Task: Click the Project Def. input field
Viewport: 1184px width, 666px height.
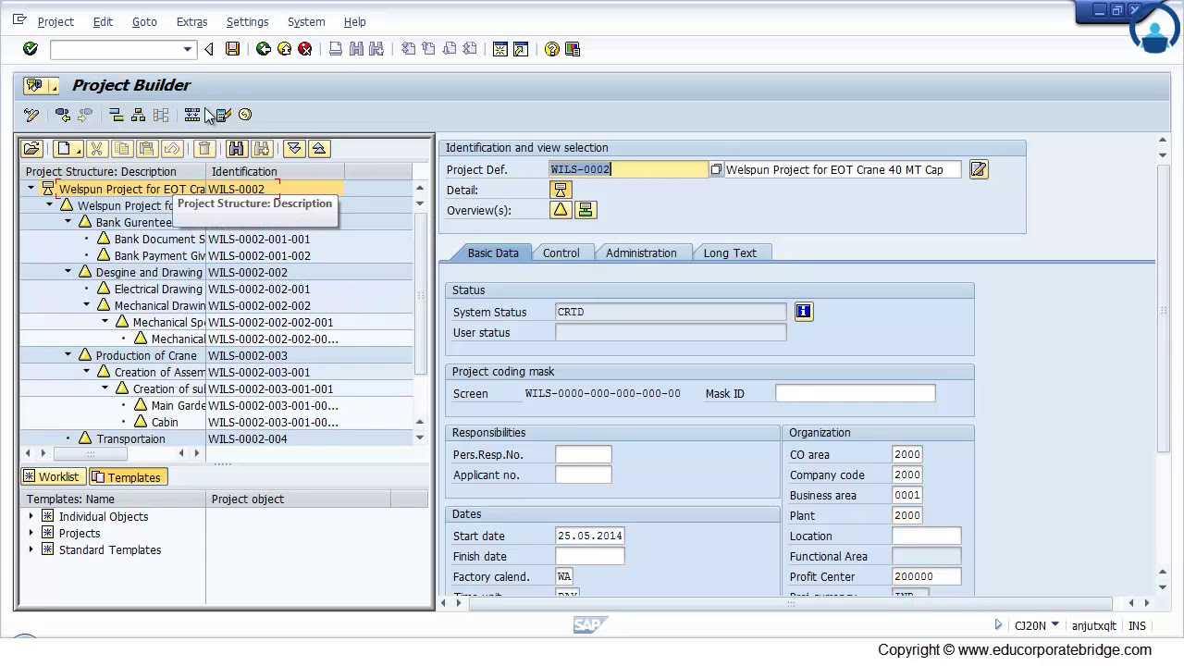Action: (x=629, y=169)
